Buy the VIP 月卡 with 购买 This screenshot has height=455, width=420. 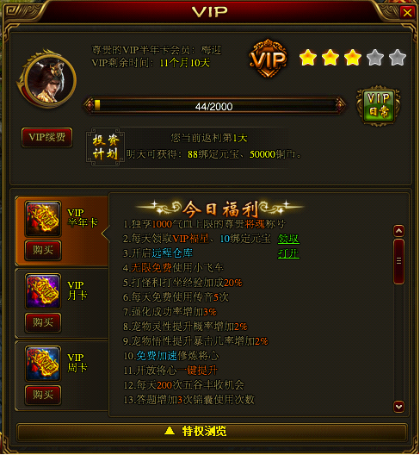point(43,322)
